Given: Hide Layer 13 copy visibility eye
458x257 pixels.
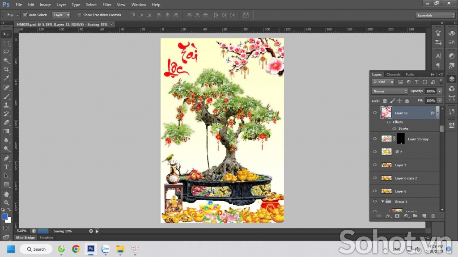Looking at the screenshot, I should 375,139.
